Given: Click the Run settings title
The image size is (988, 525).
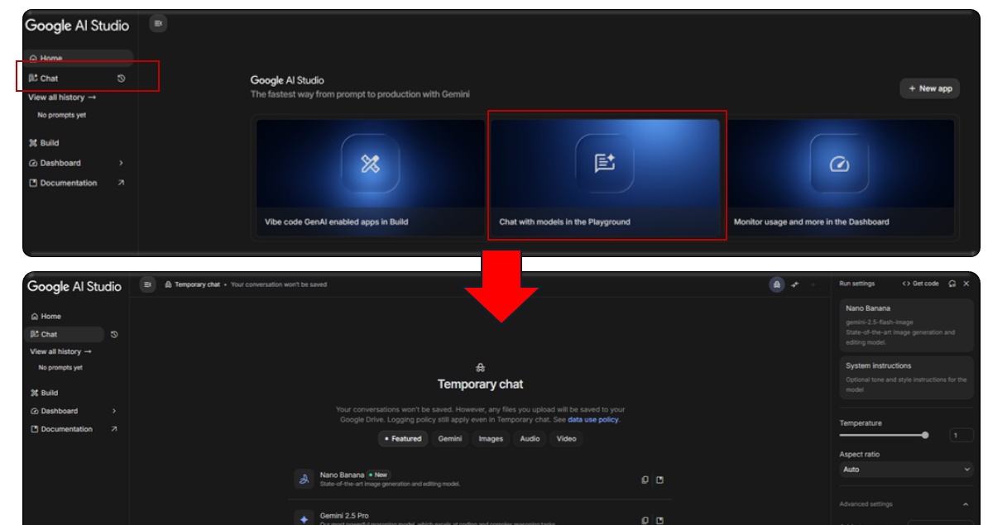Looking at the screenshot, I should tap(857, 284).
